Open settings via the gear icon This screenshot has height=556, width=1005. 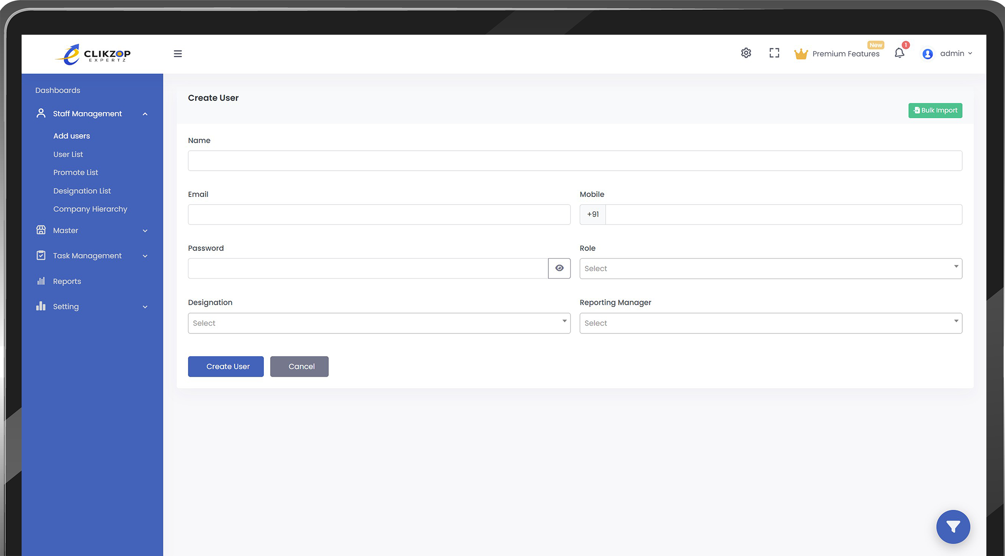coord(746,53)
